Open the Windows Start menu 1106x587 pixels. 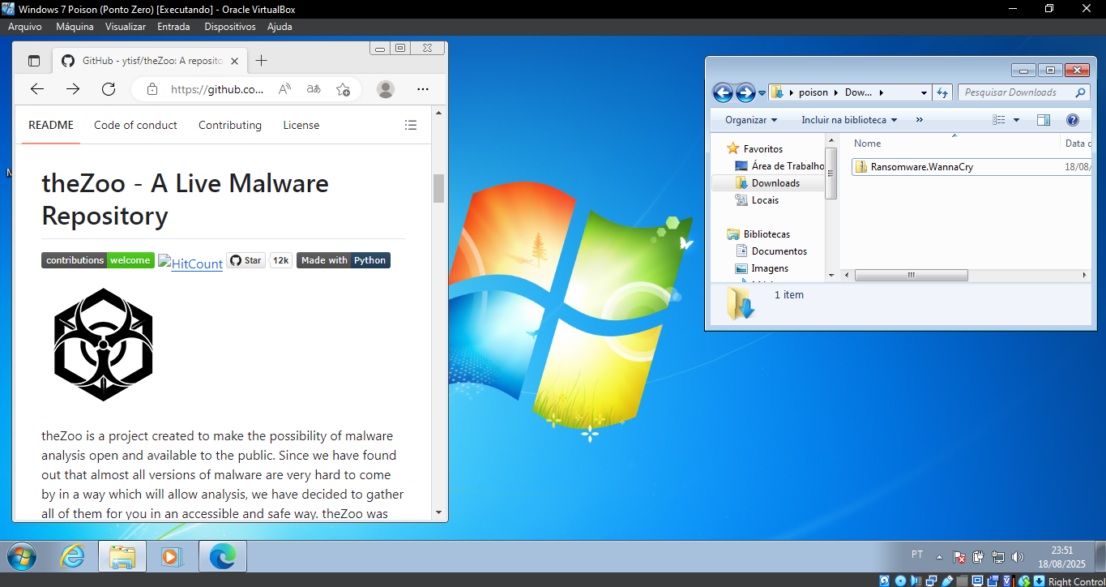[22, 556]
